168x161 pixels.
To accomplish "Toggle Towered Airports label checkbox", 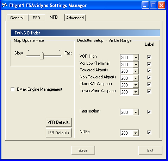I will tap(149, 71).
